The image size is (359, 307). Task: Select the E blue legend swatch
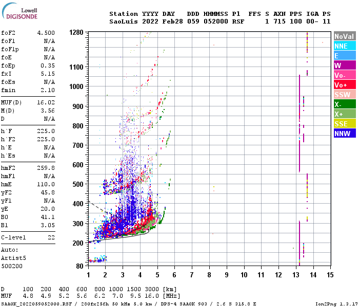click(345, 56)
